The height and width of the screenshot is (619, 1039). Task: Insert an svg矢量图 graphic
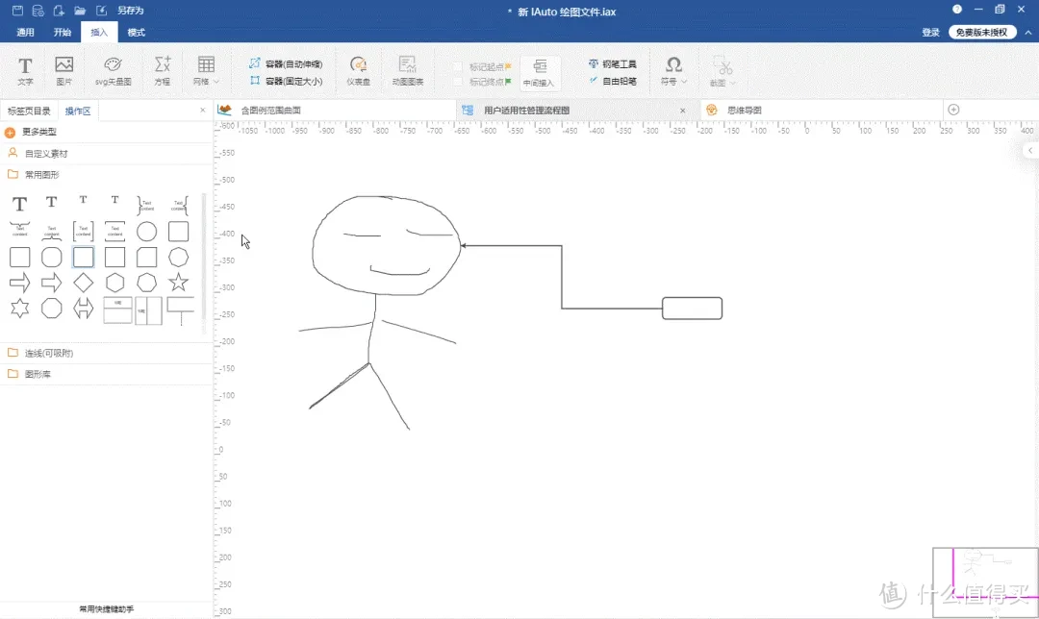114,71
